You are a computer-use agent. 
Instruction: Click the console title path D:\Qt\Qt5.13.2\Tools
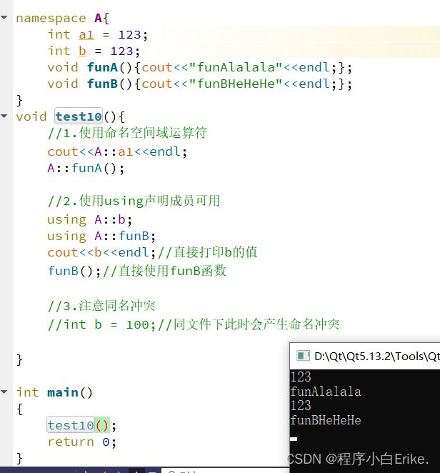coord(376,357)
